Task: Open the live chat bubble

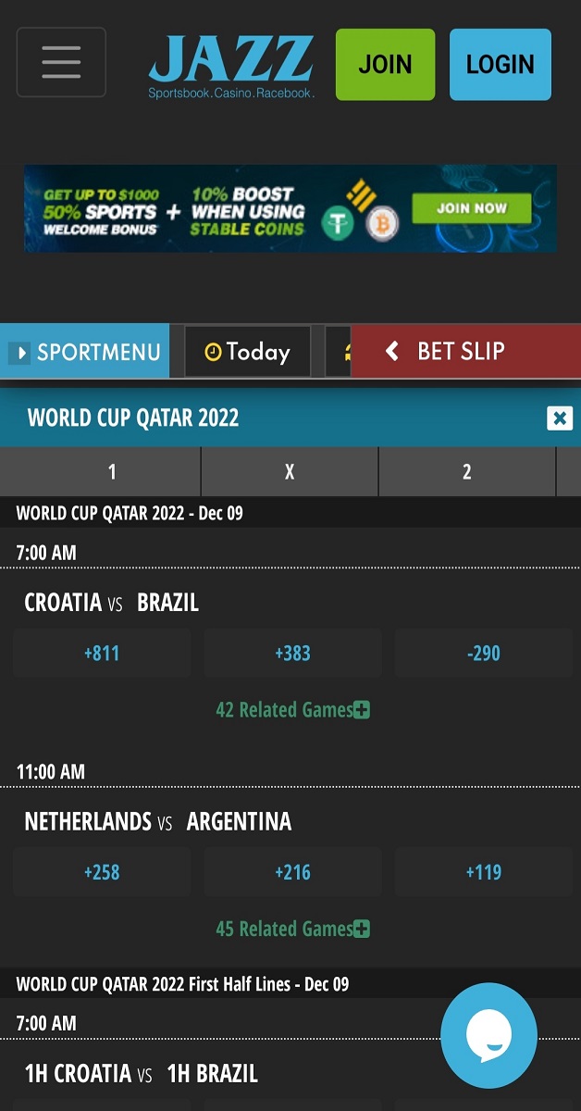Action: pyautogui.click(x=488, y=1035)
